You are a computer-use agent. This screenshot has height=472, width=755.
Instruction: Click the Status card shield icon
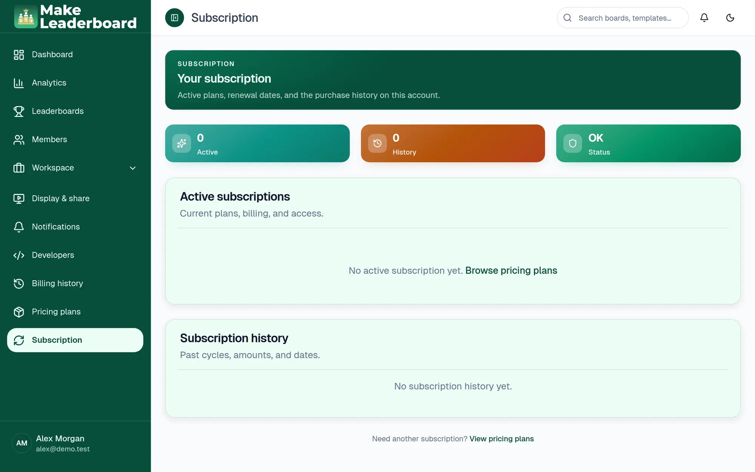click(x=573, y=143)
